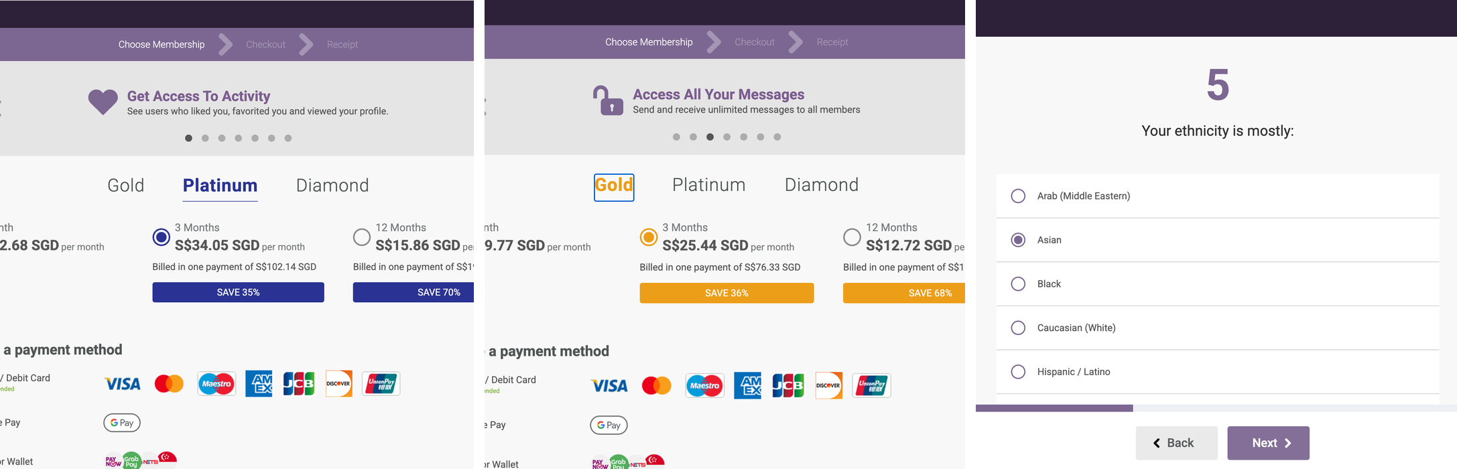Click the UnionPay card icon in left panel
The image size is (1457, 469).
click(x=381, y=383)
